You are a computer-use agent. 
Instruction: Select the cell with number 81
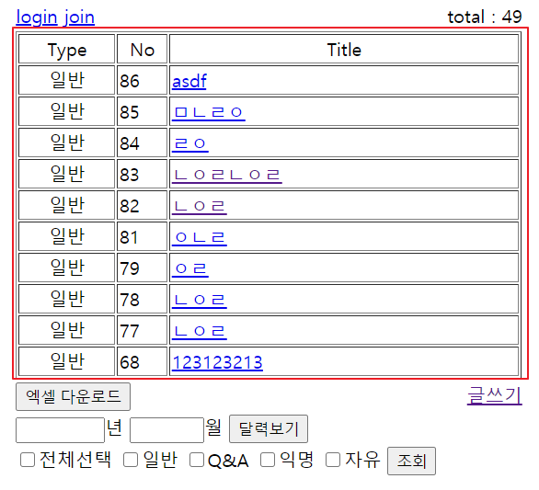pos(142,236)
